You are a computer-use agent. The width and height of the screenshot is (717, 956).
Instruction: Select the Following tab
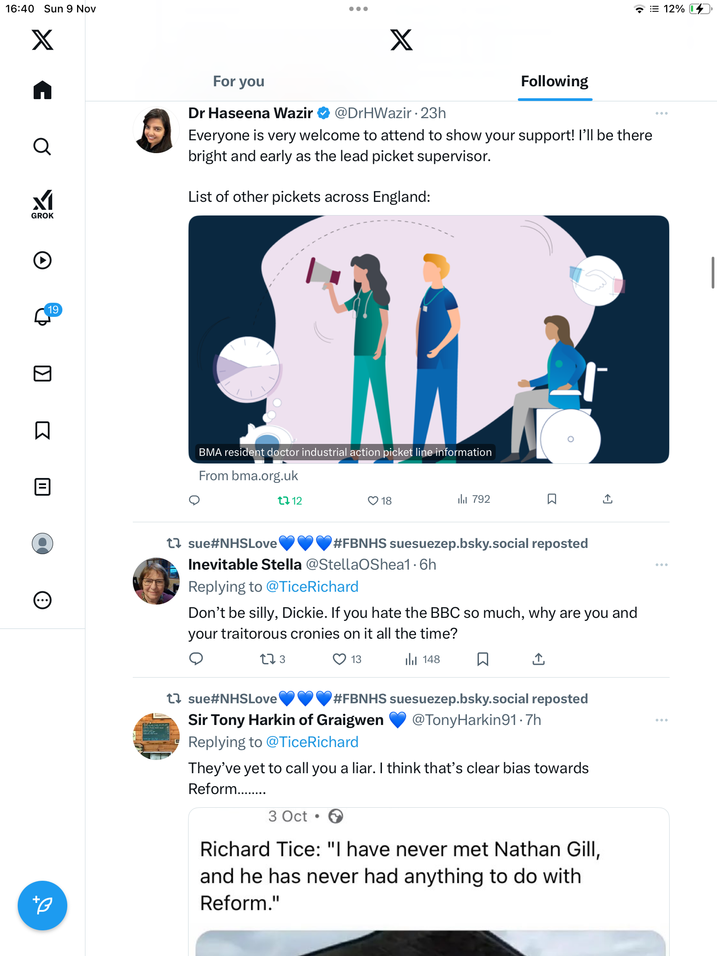[x=554, y=81]
